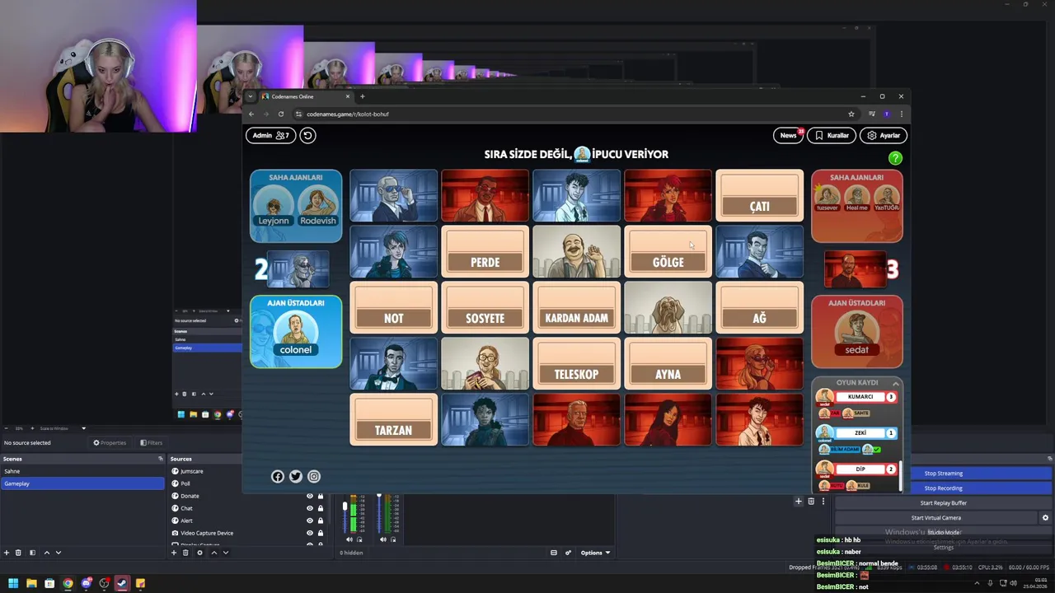
Task: Open transition three-dot options
Action: [x=823, y=501]
